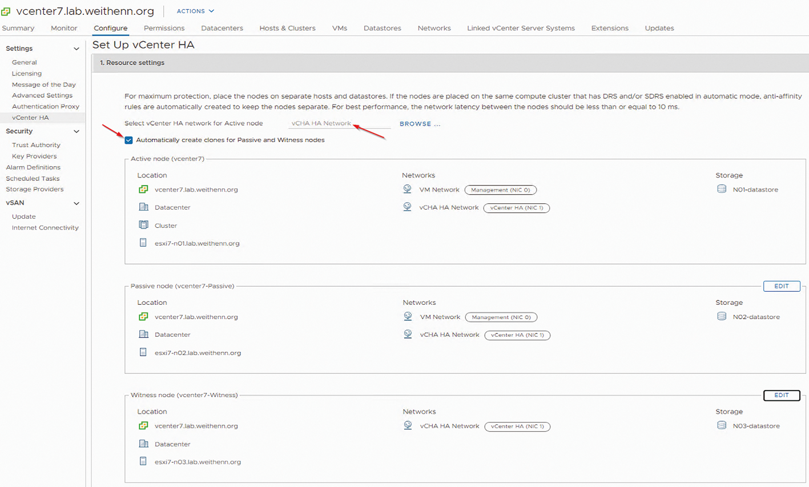Open Alarm Definitions in sidebar

pos(33,167)
